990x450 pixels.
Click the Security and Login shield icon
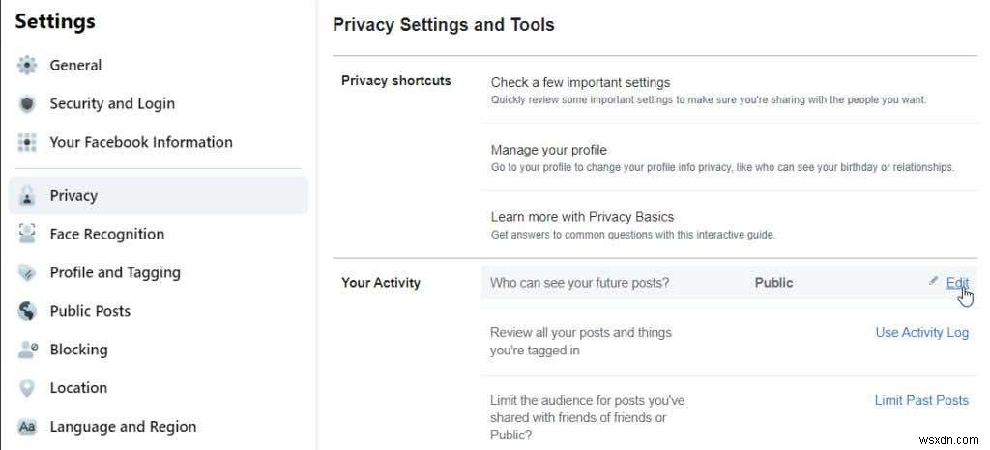click(x=27, y=104)
